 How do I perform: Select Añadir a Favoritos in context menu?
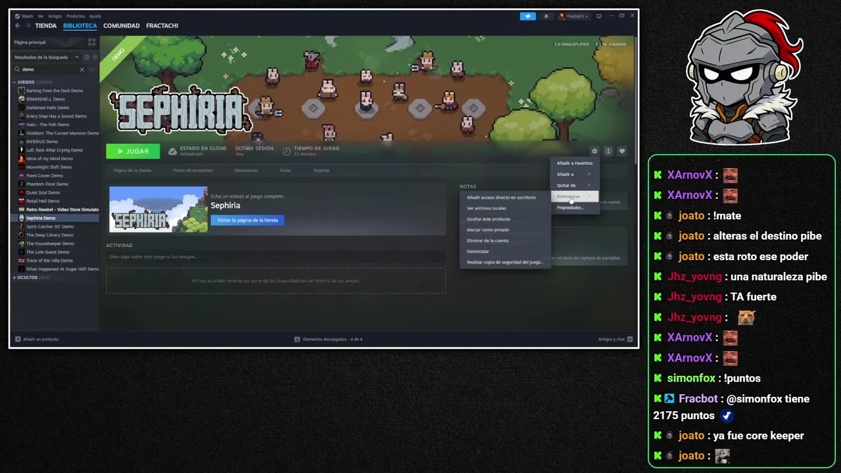coord(574,163)
